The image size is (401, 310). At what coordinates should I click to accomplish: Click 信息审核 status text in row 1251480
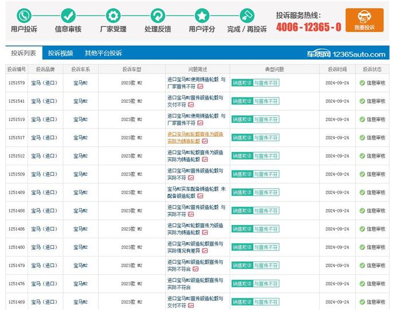tap(376, 247)
